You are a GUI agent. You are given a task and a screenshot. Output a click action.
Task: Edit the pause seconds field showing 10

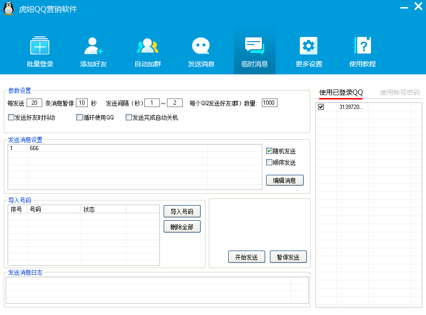point(82,103)
